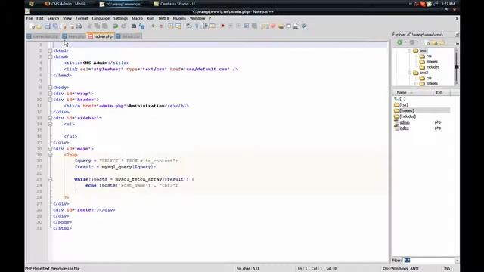The width and height of the screenshot is (484, 272).
Task: Toggle word wrap in the toolbar
Action: pyautogui.click(x=189, y=26)
